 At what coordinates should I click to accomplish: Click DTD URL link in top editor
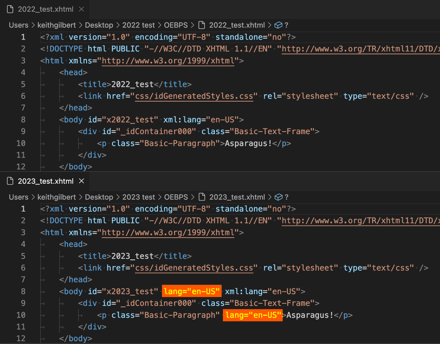[x=361, y=49]
